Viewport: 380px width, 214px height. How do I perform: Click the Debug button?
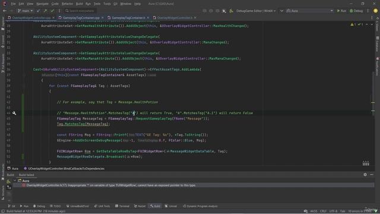tap(356, 11)
